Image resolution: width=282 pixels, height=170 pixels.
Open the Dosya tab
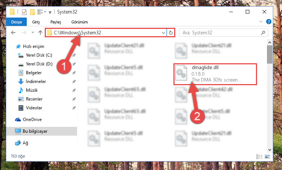click(x=17, y=22)
